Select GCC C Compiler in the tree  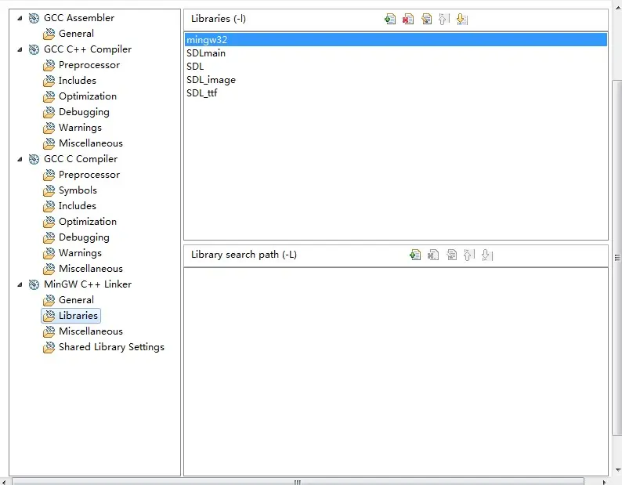point(81,159)
